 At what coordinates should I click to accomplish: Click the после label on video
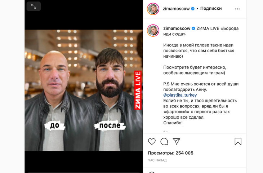110,125
